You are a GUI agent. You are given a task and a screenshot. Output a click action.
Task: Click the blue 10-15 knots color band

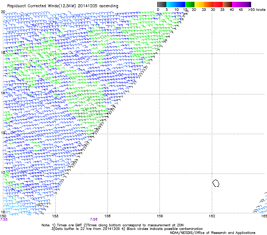click(180, 4)
